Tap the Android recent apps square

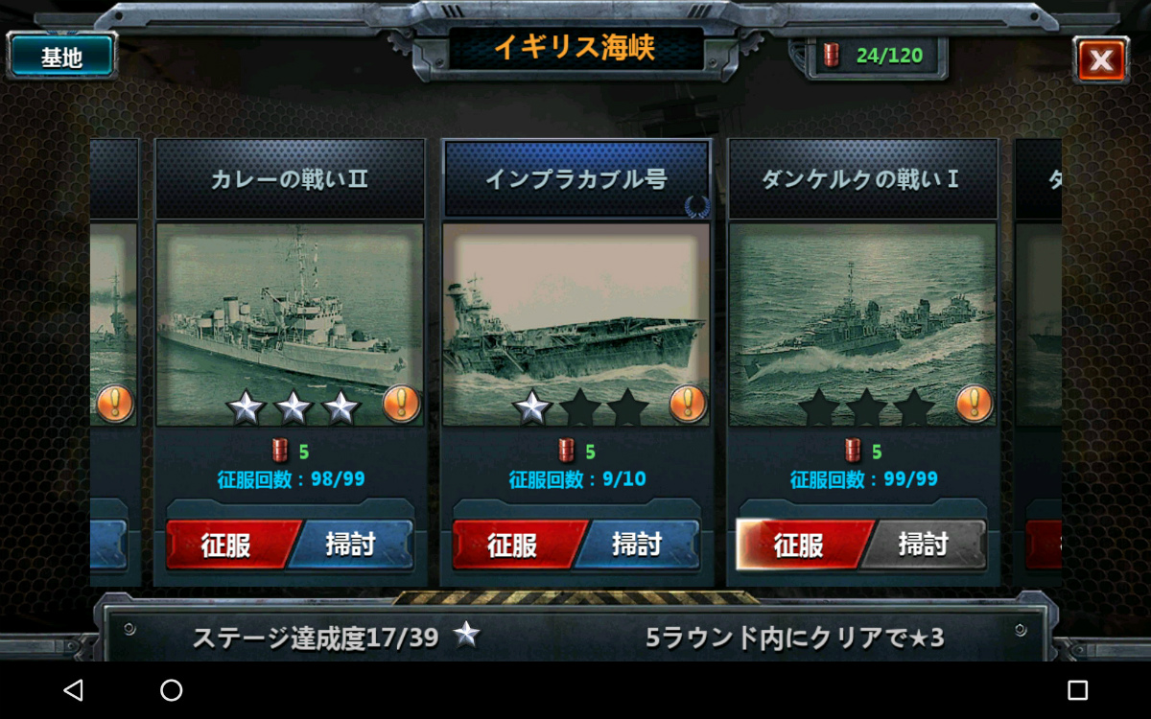1077,690
